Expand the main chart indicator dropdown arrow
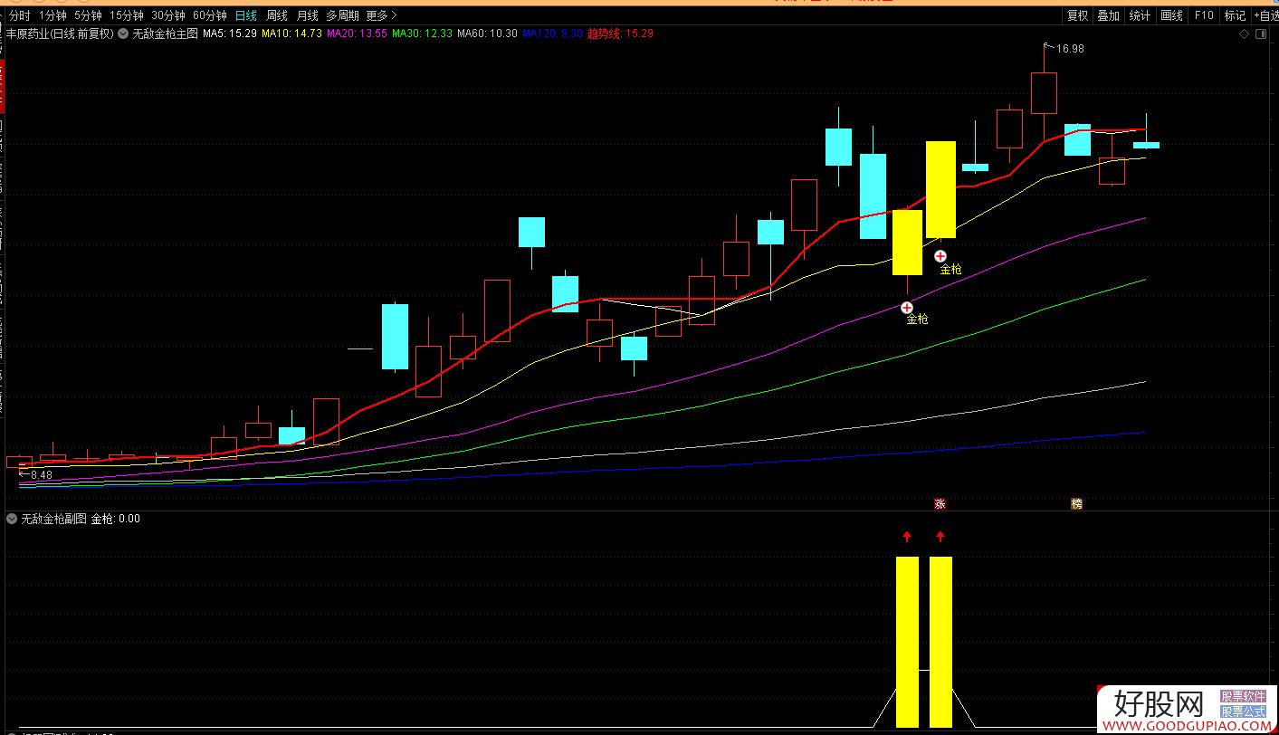1279x735 pixels. (123, 33)
